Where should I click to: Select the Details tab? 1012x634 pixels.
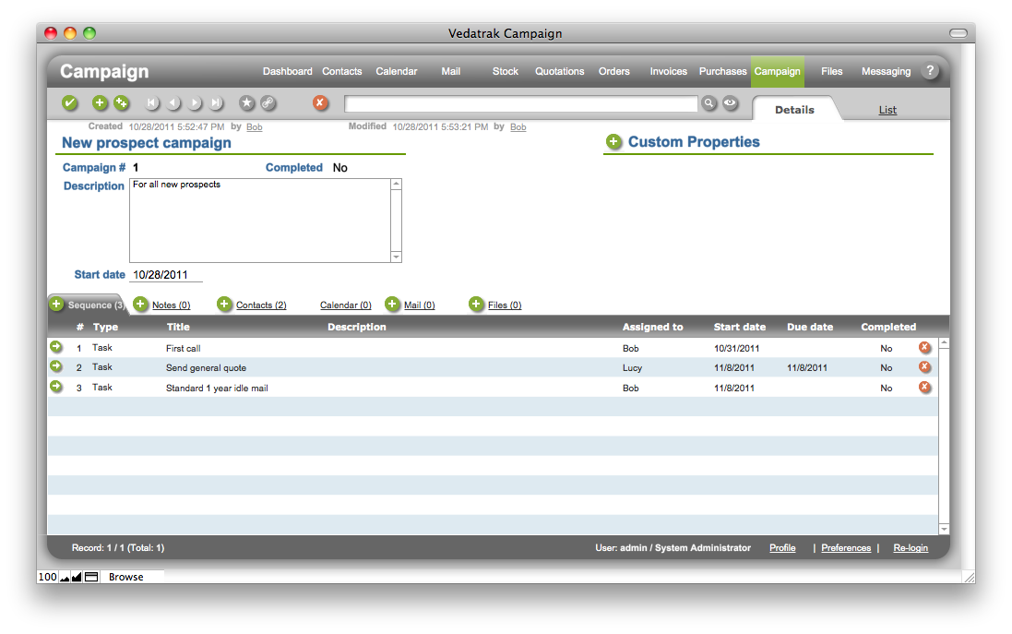(794, 110)
